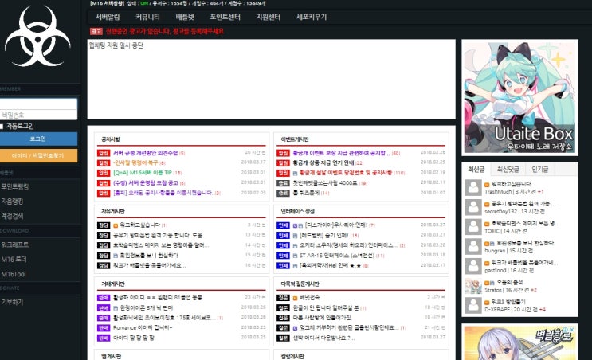Click secretboy132's avatar in recent posts

pos(473,207)
